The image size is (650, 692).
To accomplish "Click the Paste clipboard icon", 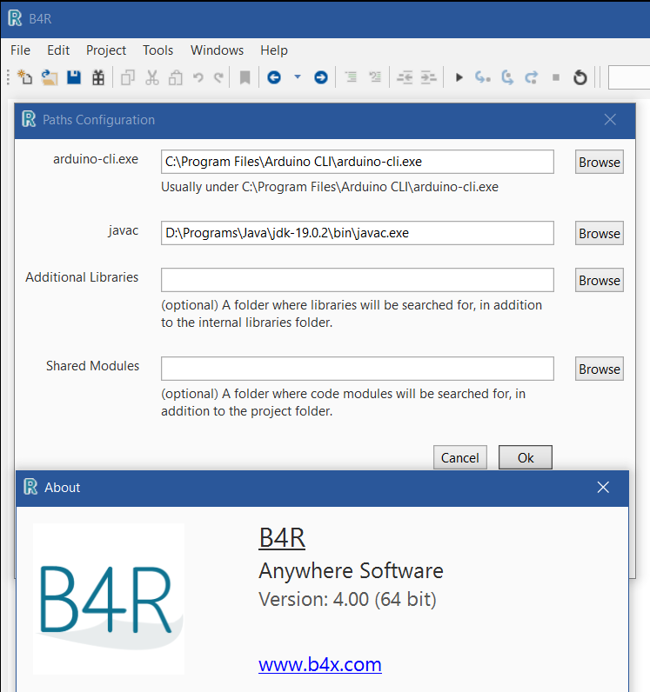I will tap(176, 77).
